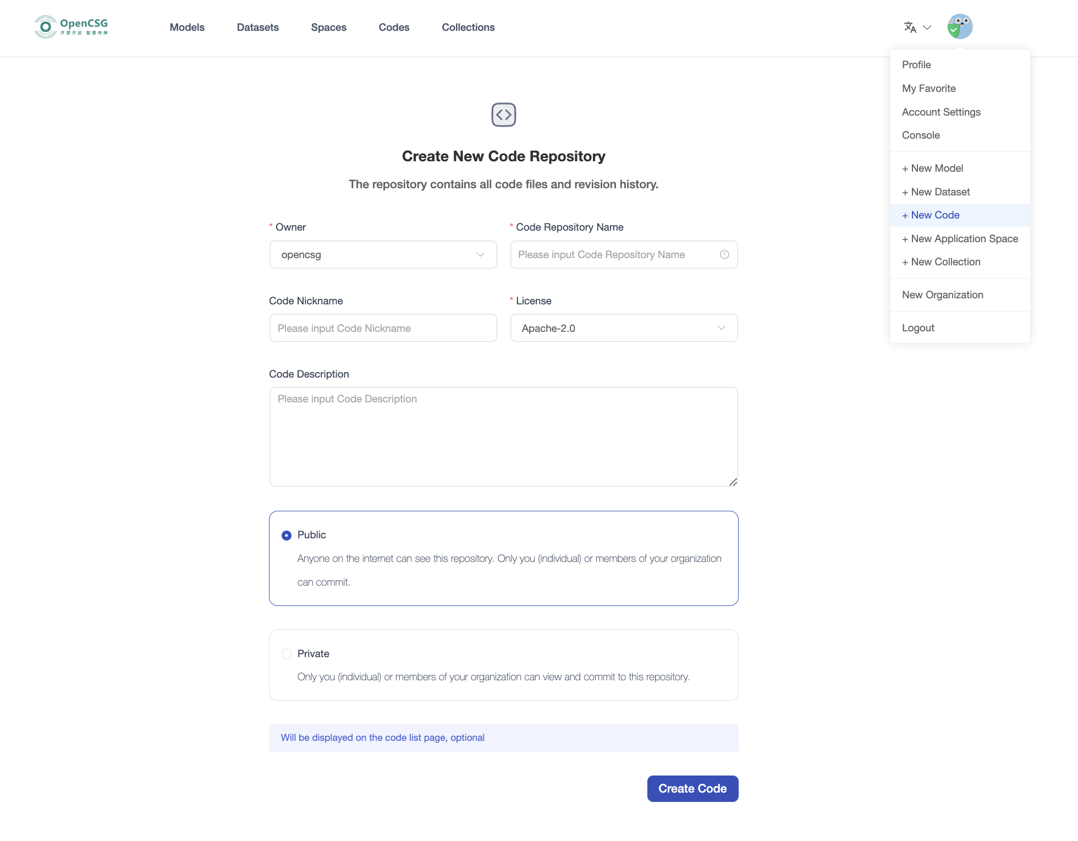The image size is (1078, 841).
Task: Click the New Organization menu option
Action: [942, 293]
